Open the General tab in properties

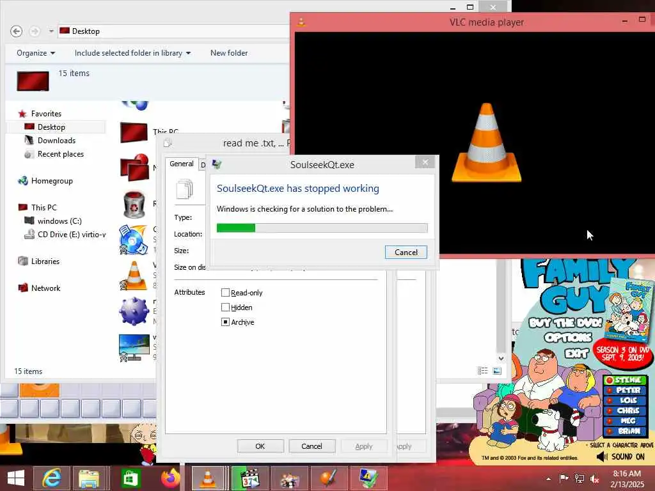[181, 164]
